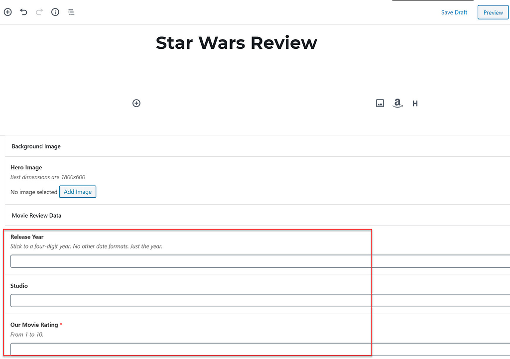The width and height of the screenshot is (510, 359).
Task: Add a block using the inline plus icon
Action: (x=136, y=103)
